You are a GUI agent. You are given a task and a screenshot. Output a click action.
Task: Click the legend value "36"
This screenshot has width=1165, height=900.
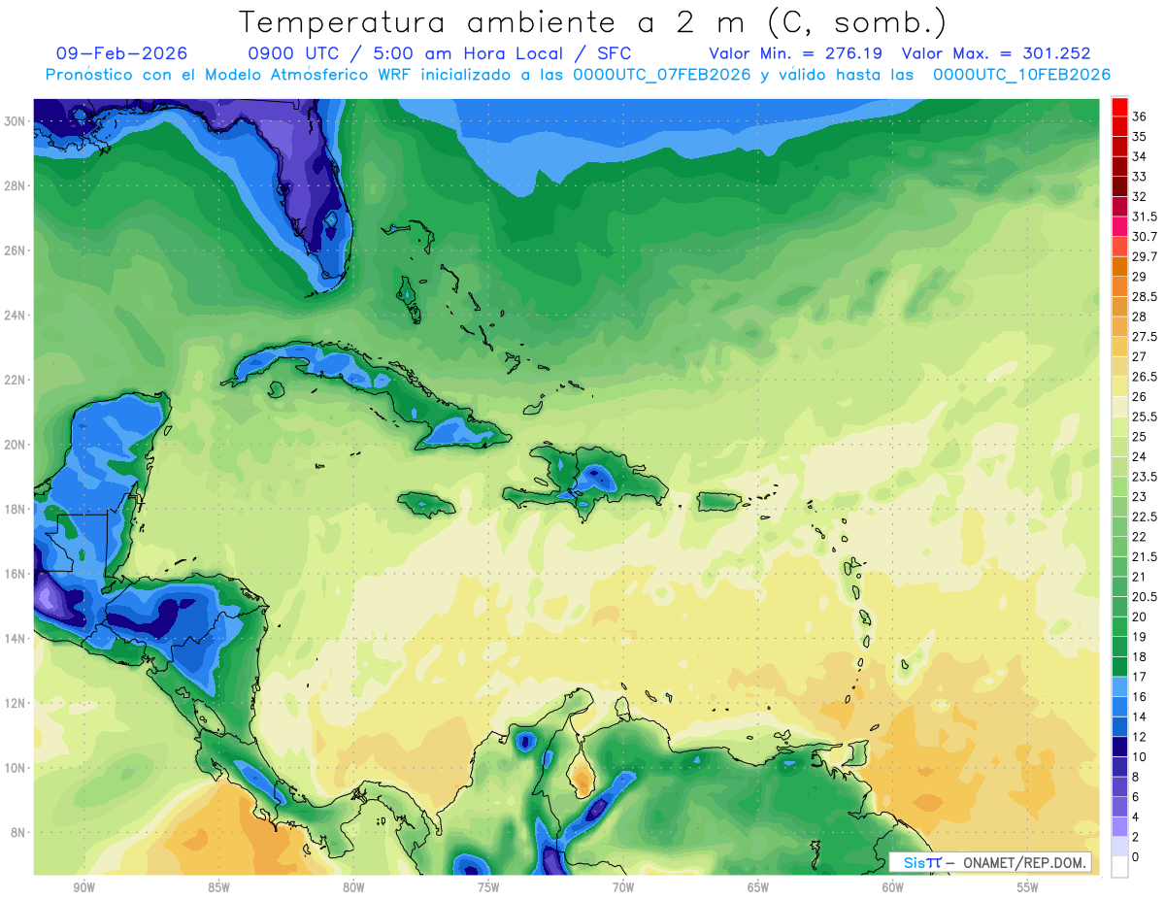pos(1139,117)
